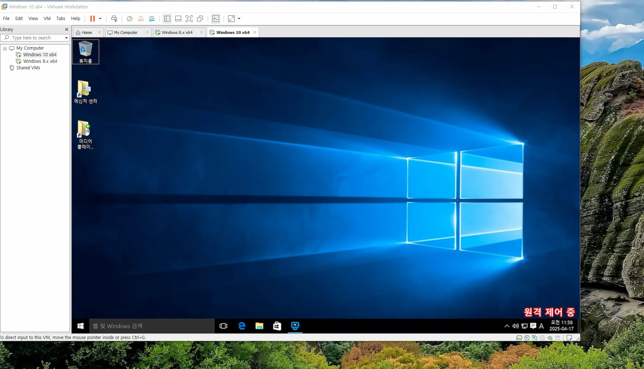Image resolution: width=644 pixels, height=369 pixels.
Task: Click the Library search field
Action: pos(35,38)
